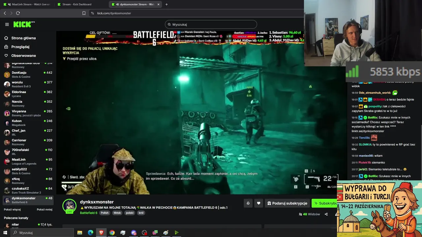Open File Explorer from taskbar
422x237 pixels.
click(x=79, y=233)
